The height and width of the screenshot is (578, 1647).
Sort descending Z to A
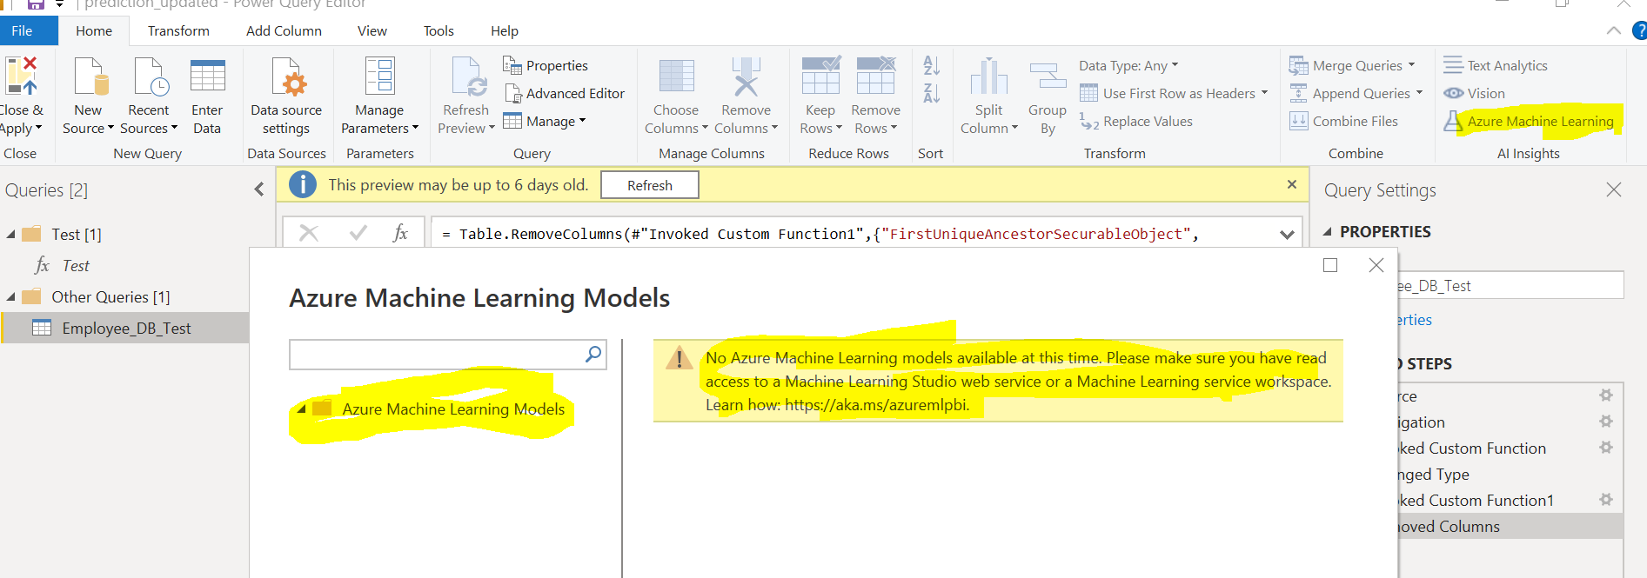pos(931,93)
